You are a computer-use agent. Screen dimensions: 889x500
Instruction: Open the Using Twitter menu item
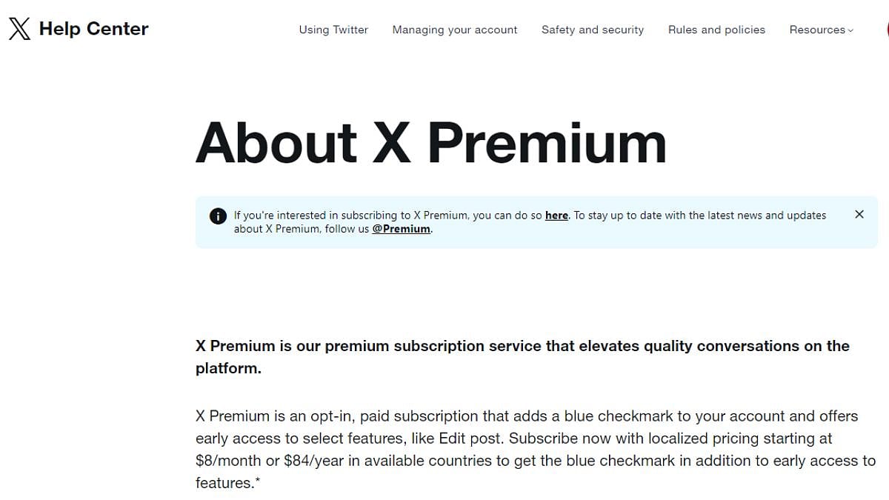tap(333, 30)
